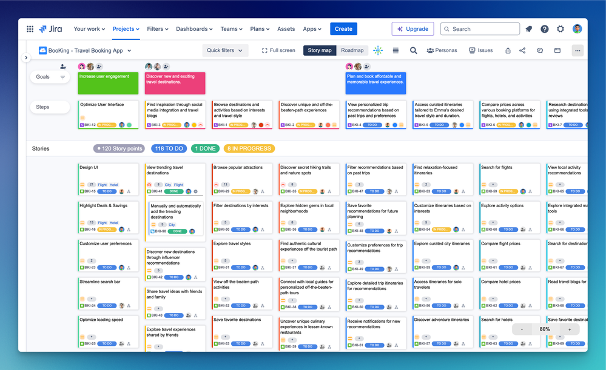Click the Upgrade button

(x=412, y=29)
